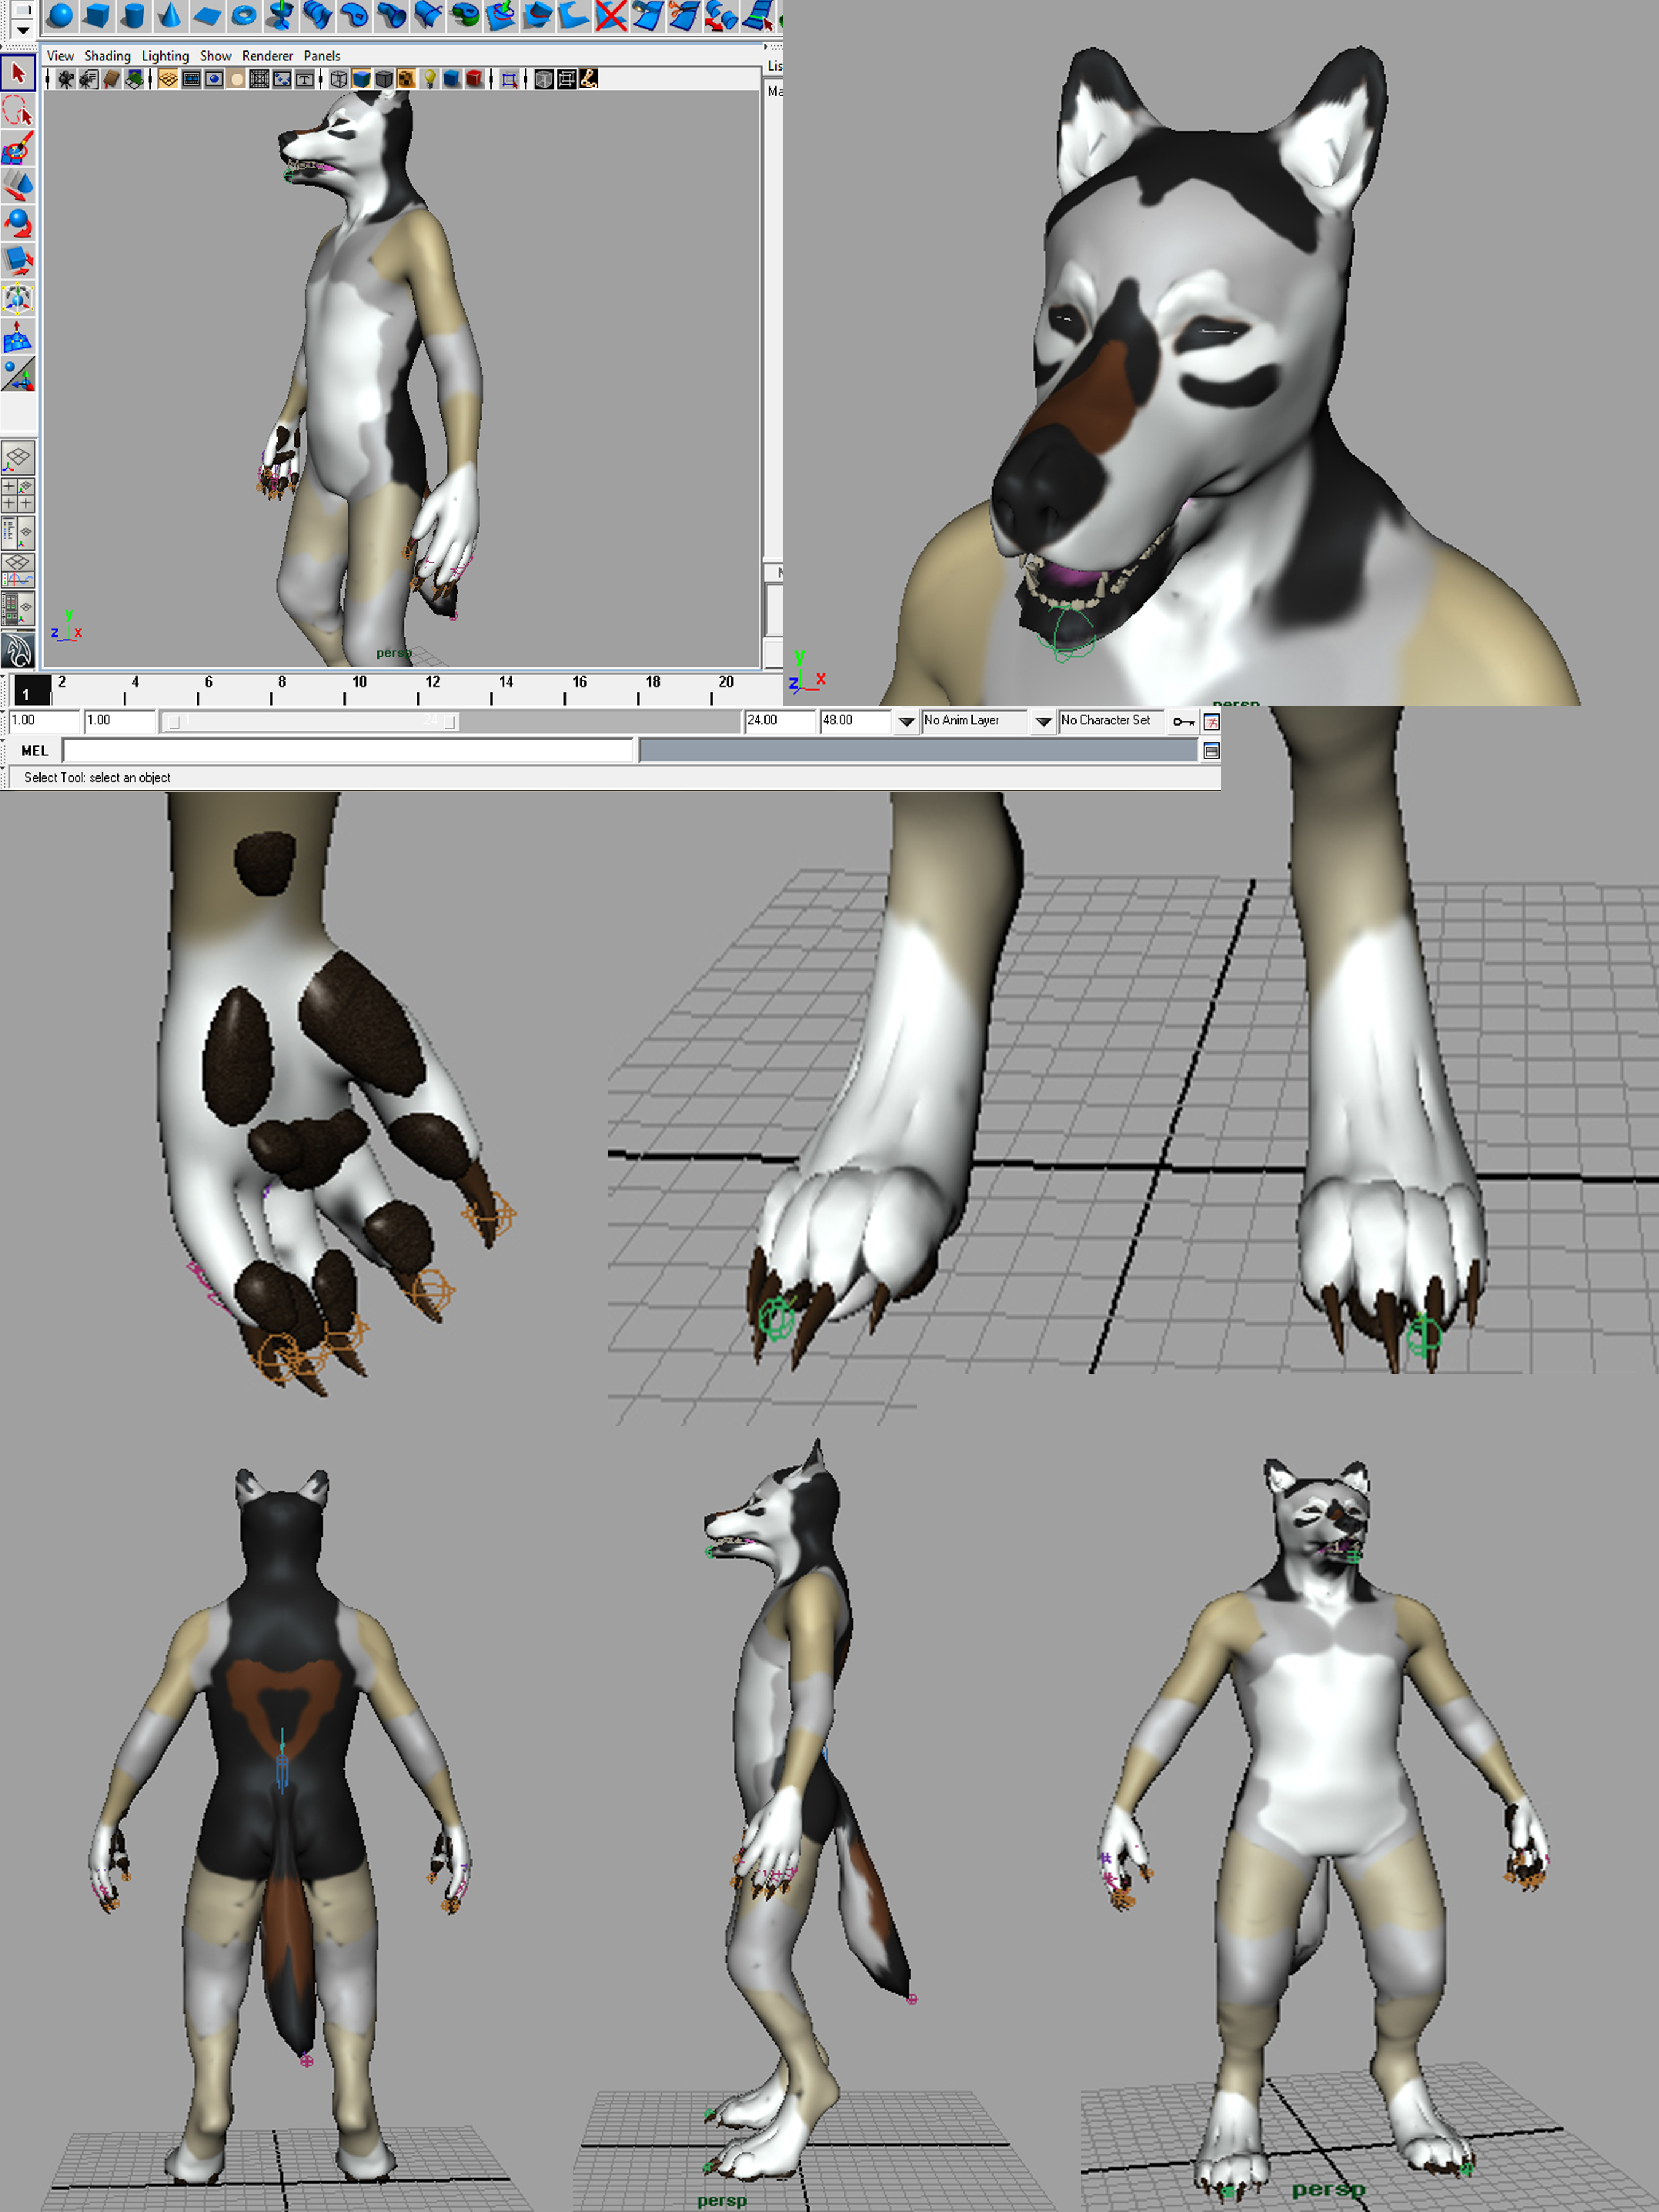This screenshot has height=2212, width=1659.
Task: Click the MEL script language button
Action: click(x=35, y=751)
